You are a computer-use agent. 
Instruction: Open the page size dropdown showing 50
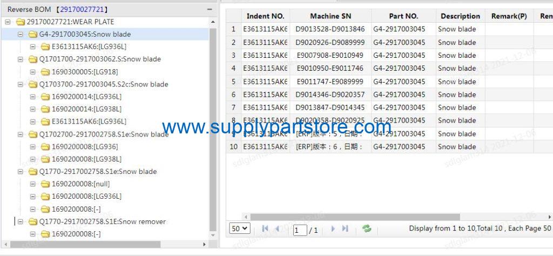point(240,228)
